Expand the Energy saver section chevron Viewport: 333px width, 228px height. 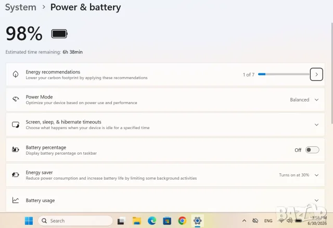pos(316,175)
